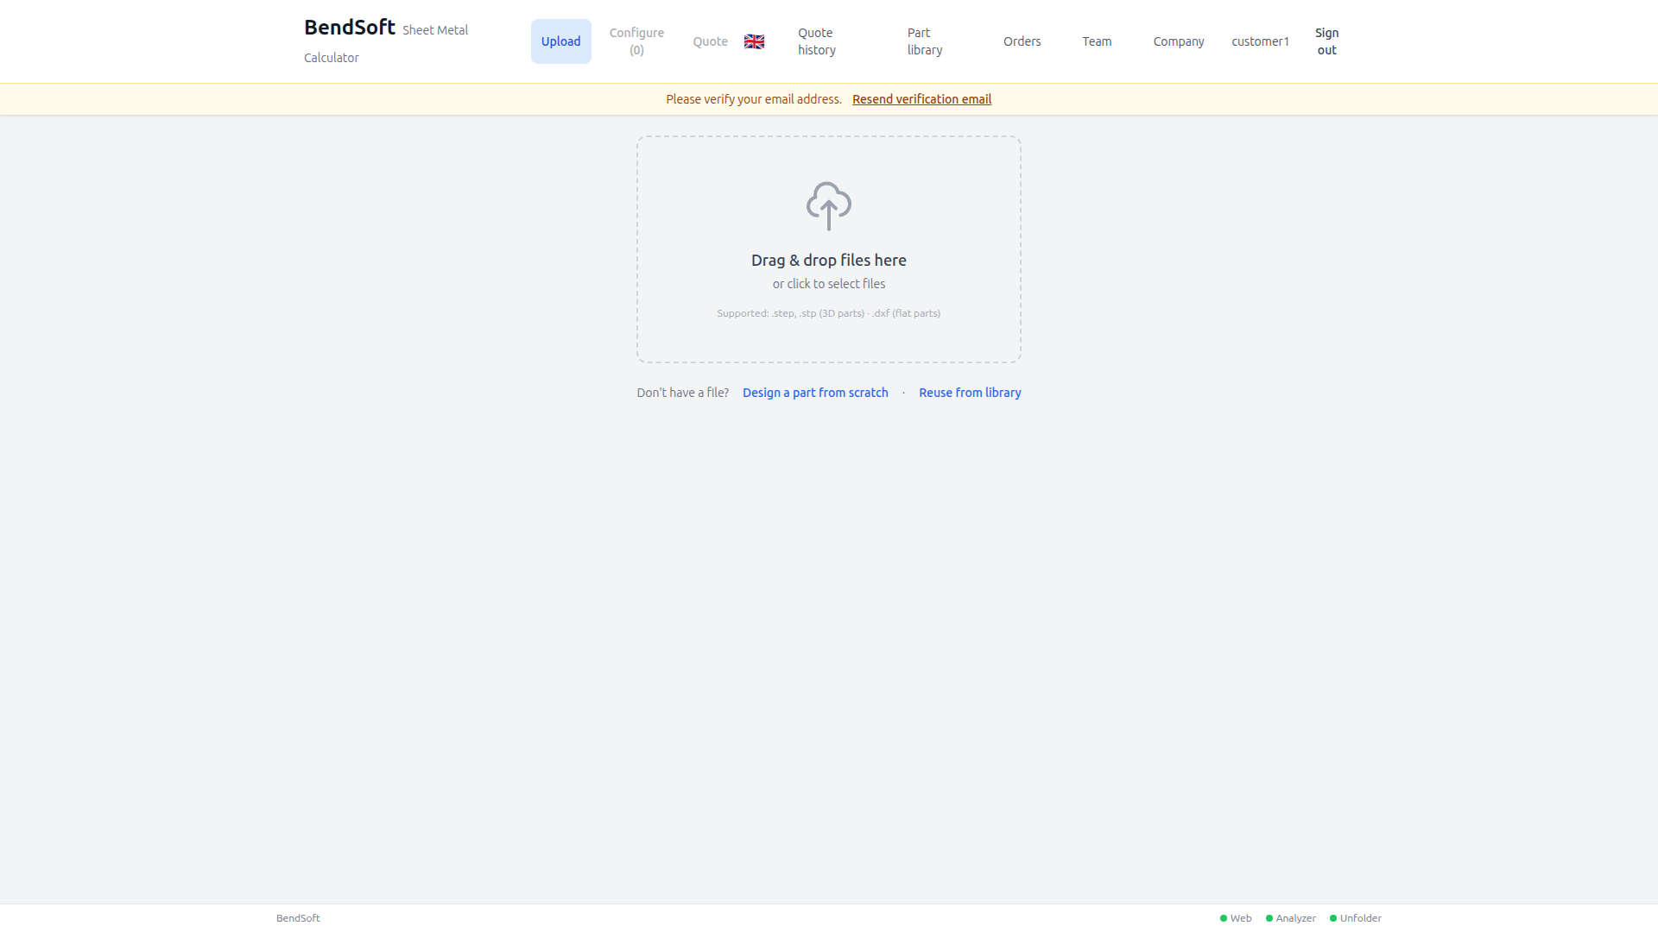
Task: Open the UK flag language selector
Action: tap(754, 41)
